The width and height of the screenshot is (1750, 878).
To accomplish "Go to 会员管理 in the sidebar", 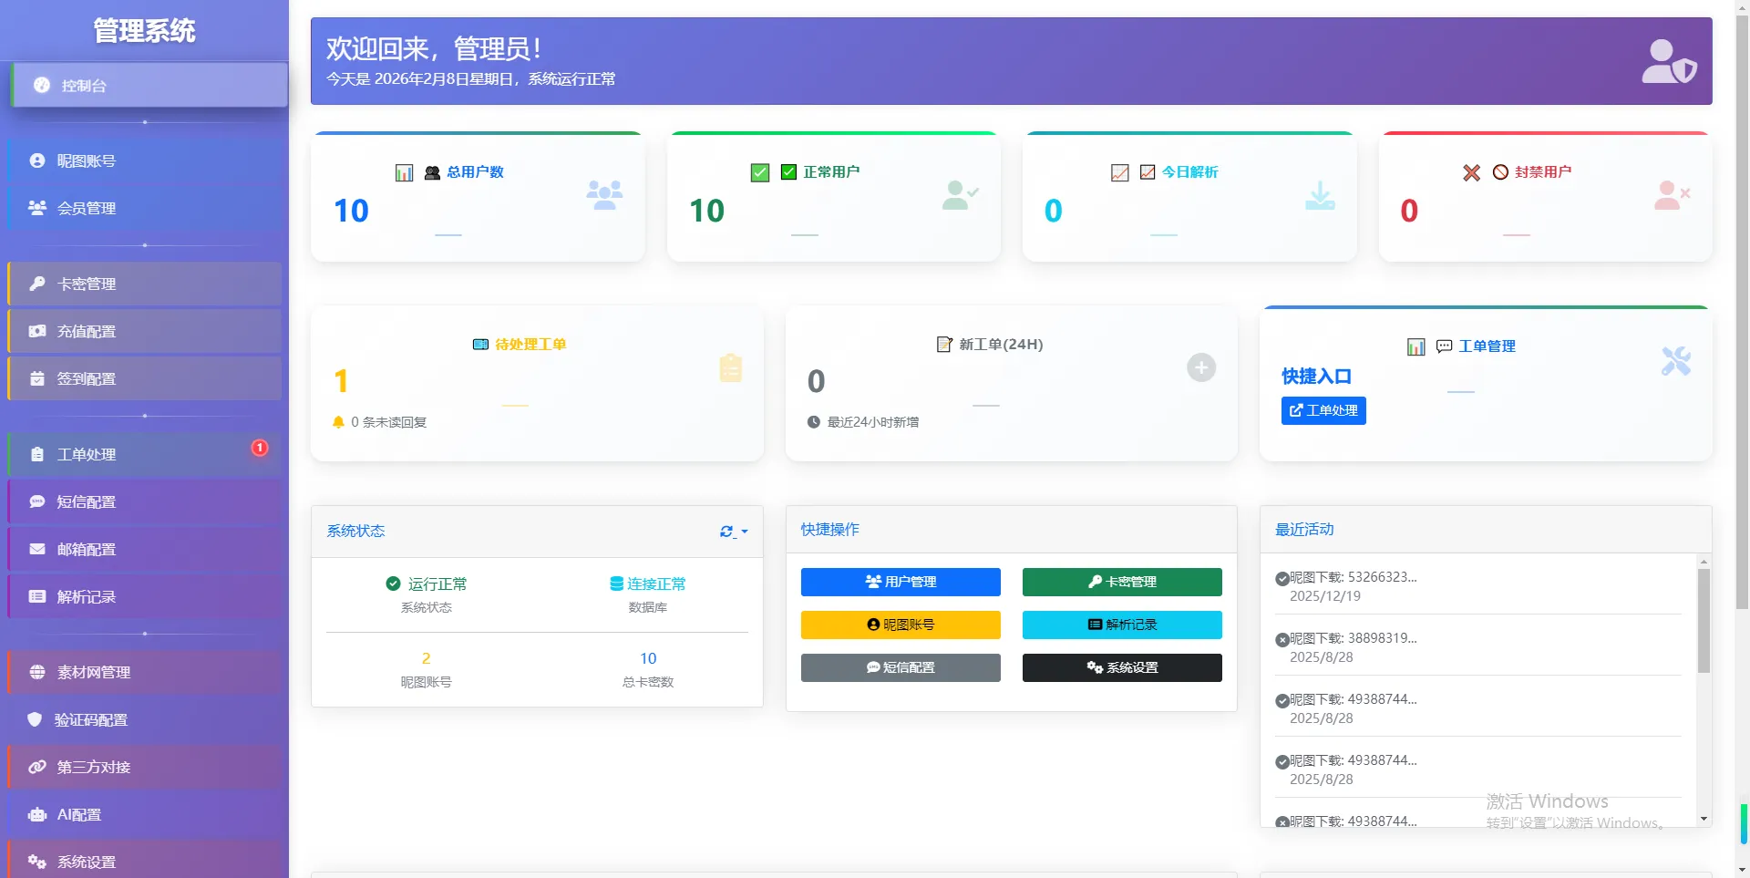I will tap(87, 208).
